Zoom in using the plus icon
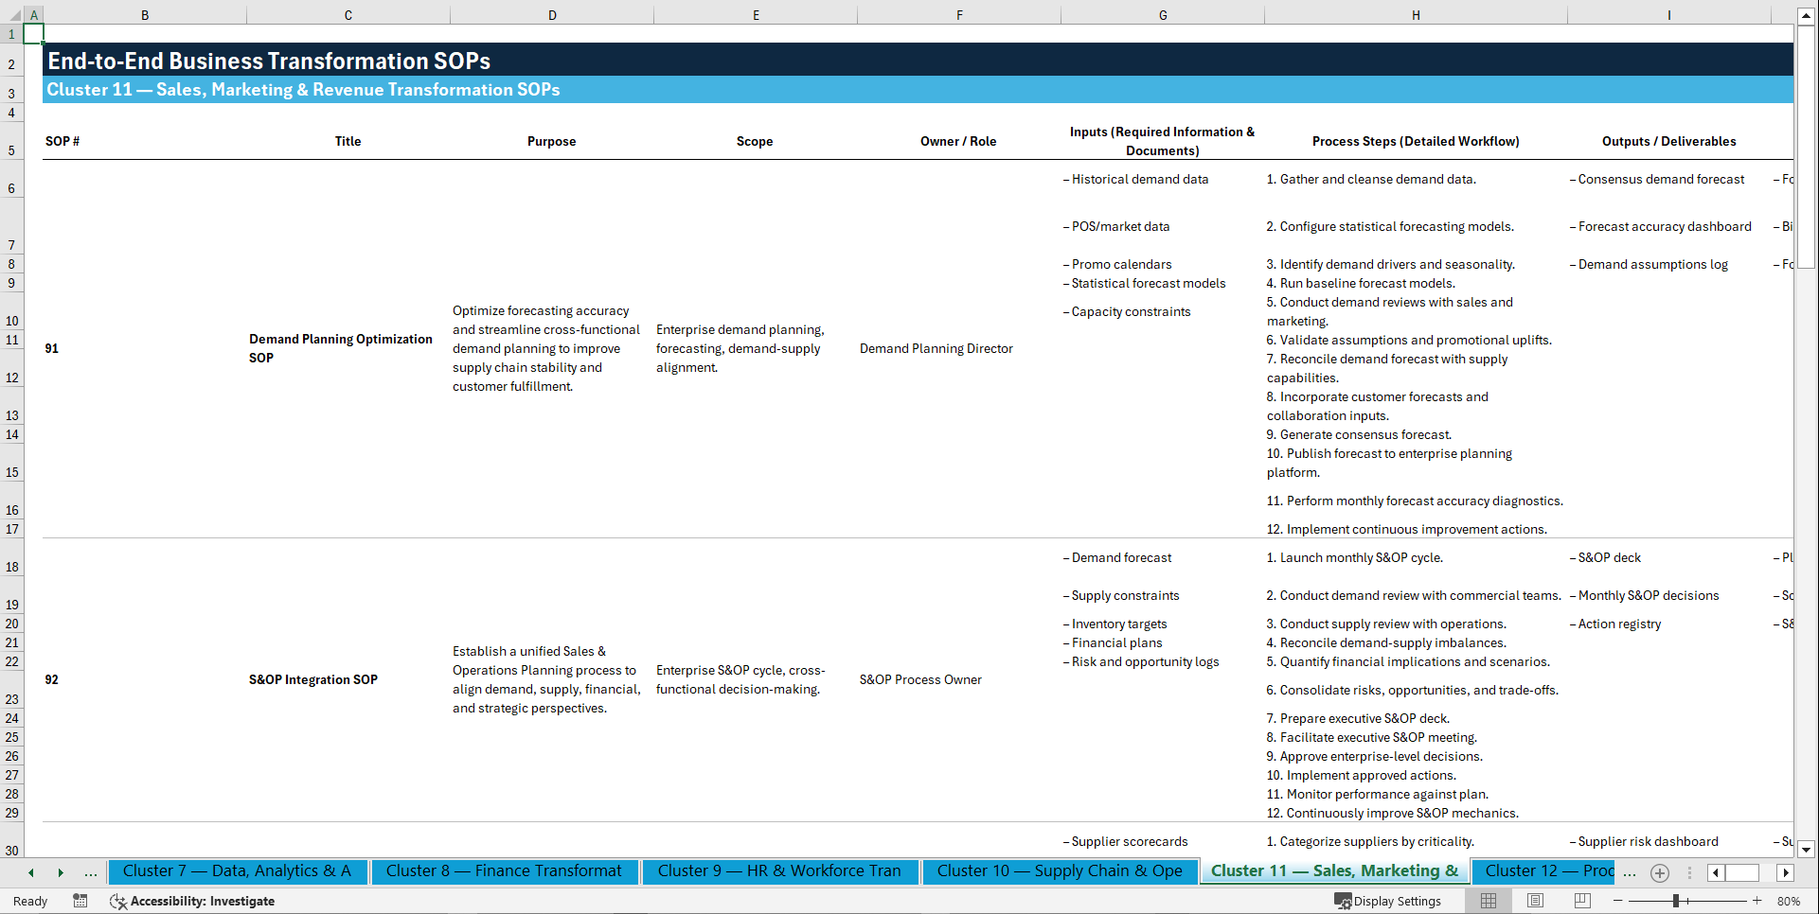 (1757, 901)
